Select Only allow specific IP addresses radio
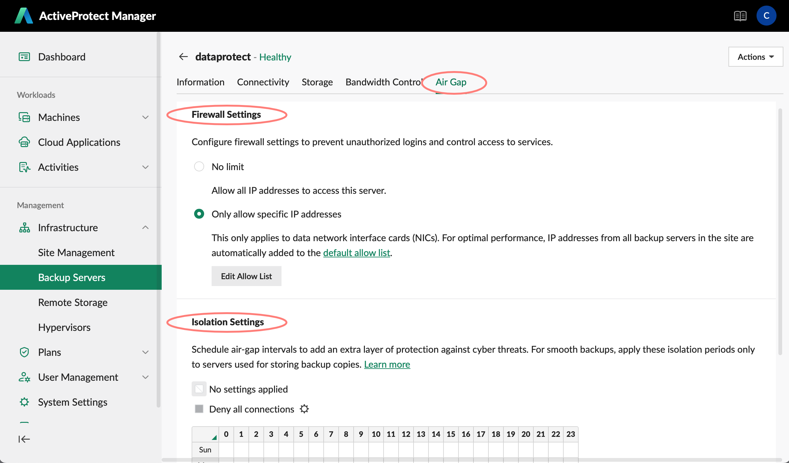The width and height of the screenshot is (789, 463). click(199, 214)
